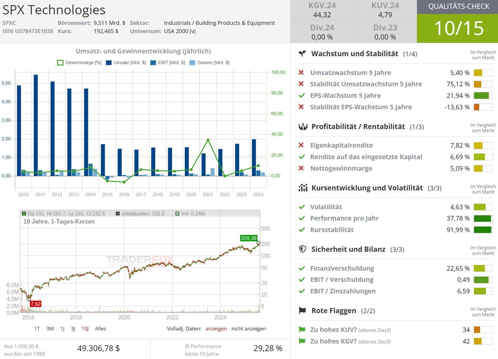The width and height of the screenshot is (498, 359).
Task: Open the Finanzverschuldung metric
Action: tap(342, 268)
